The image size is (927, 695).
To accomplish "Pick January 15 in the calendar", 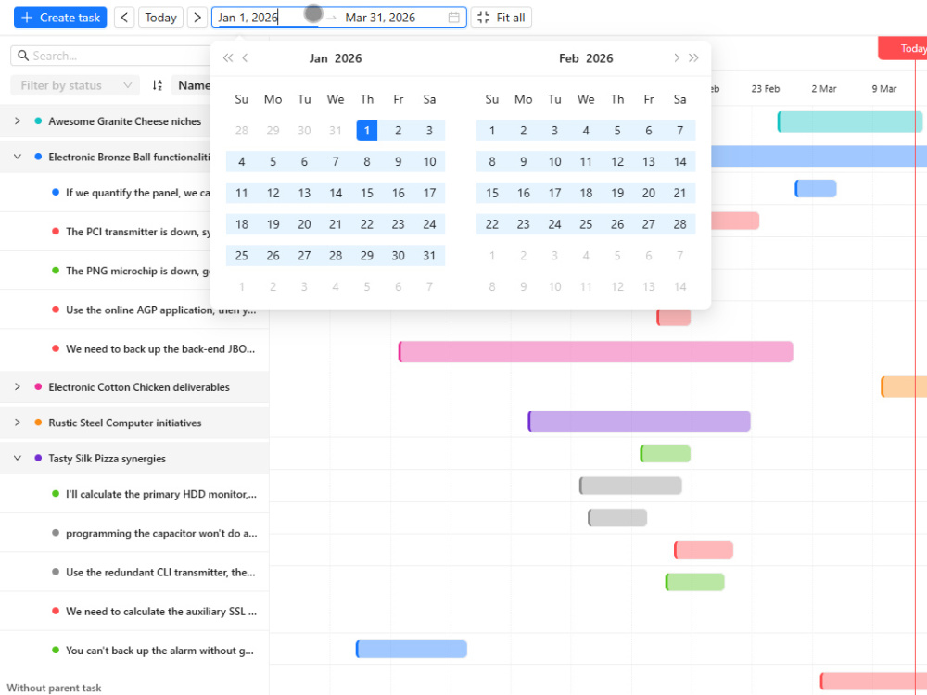I will 366,194.
